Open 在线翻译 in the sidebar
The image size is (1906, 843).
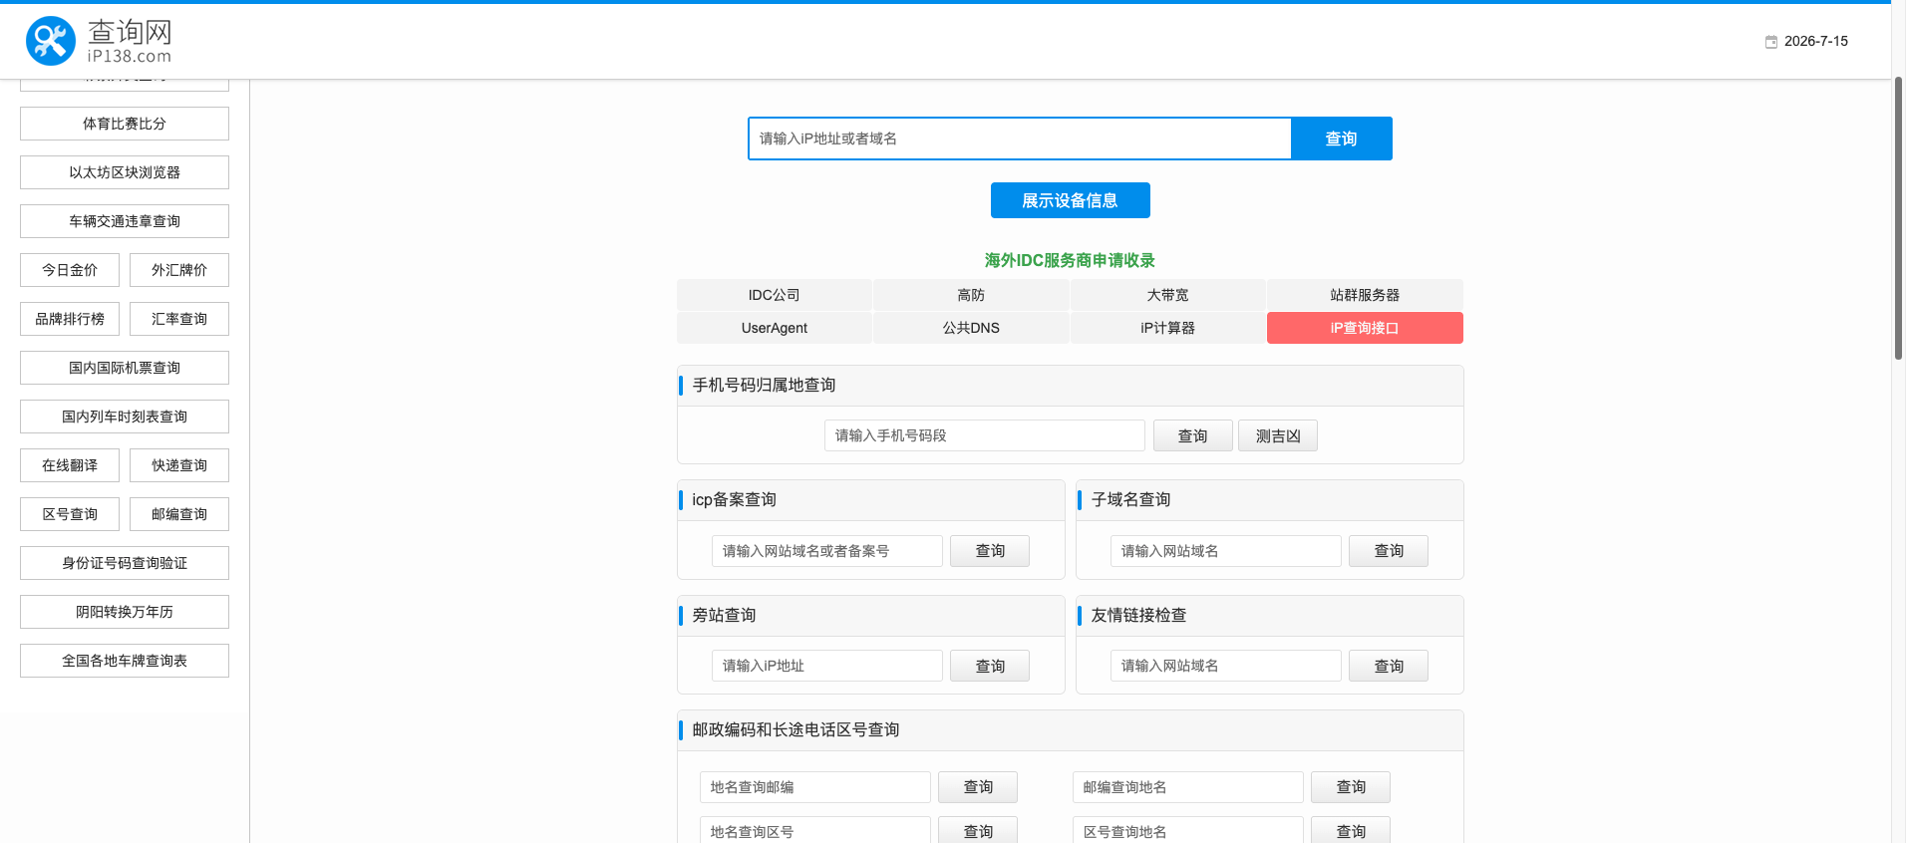click(70, 465)
